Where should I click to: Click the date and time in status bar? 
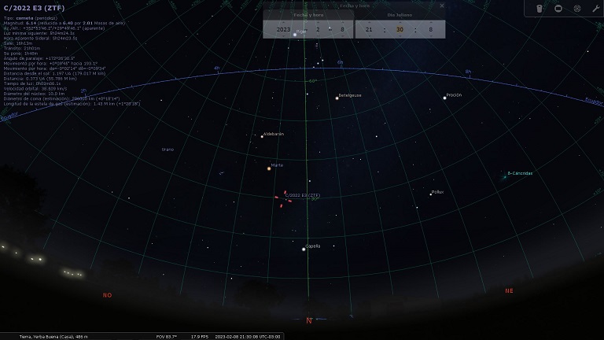(246, 336)
